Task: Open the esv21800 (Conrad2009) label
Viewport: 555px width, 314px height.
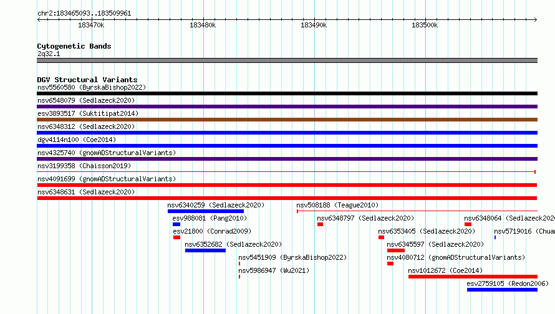Action: (x=212, y=231)
